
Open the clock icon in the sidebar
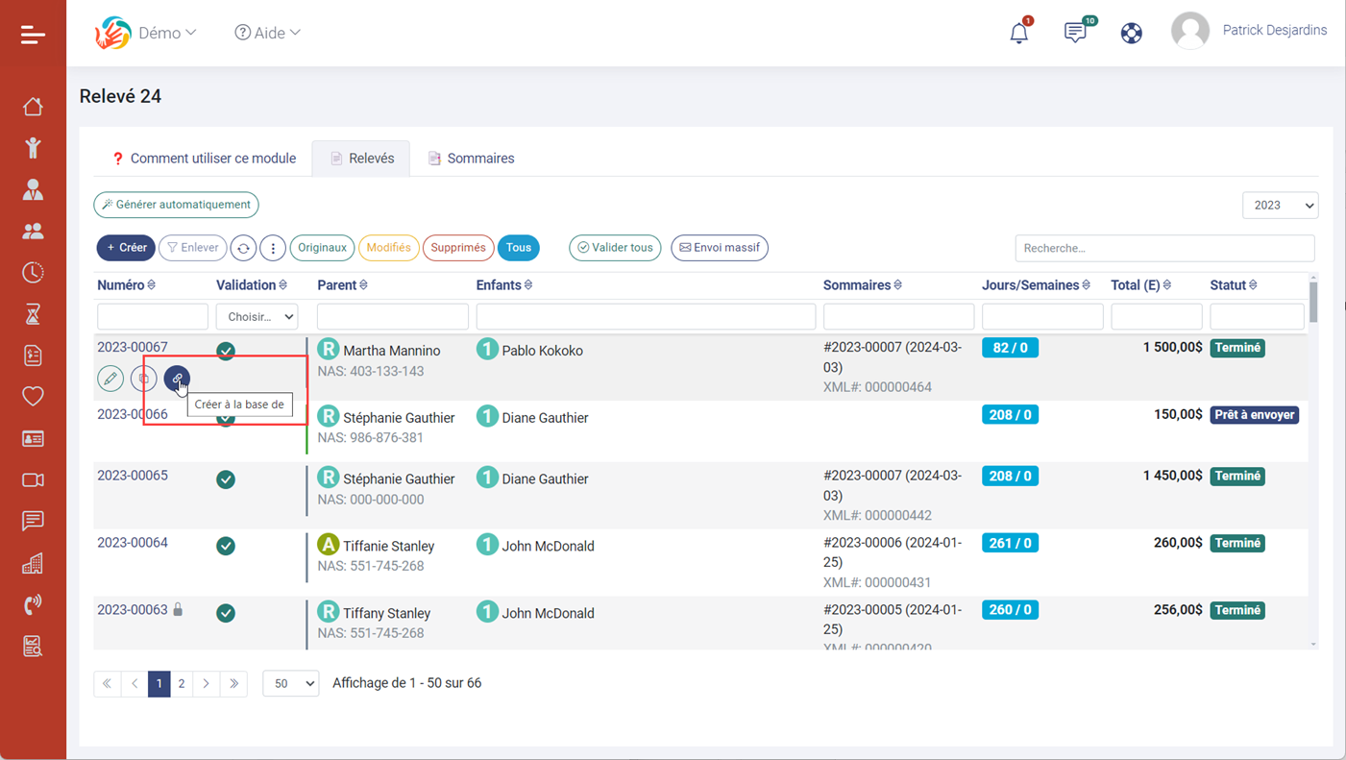(x=33, y=273)
